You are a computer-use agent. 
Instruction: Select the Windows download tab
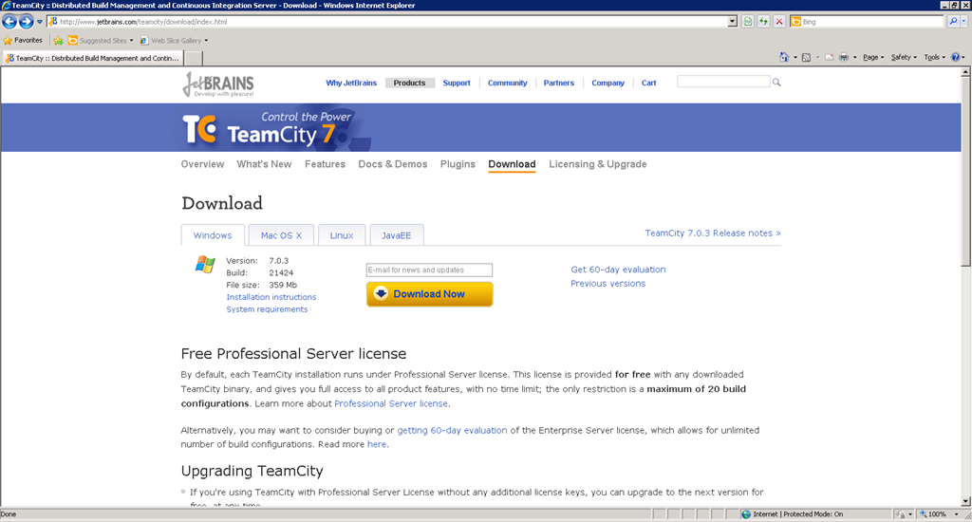pyautogui.click(x=213, y=235)
